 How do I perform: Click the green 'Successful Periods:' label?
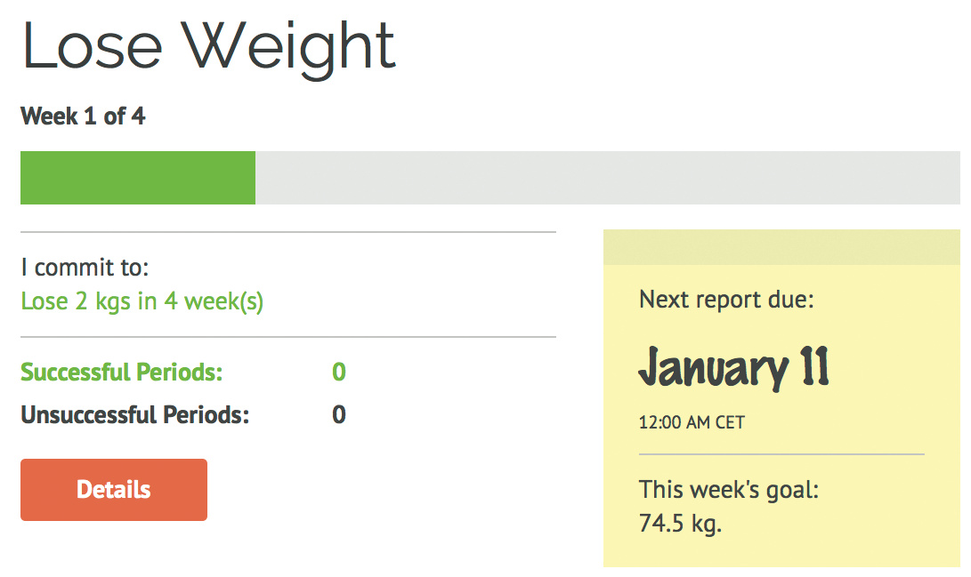click(x=122, y=372)
